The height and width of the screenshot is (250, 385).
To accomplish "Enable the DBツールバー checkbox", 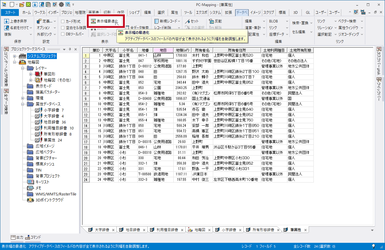I will pos(63,34).
